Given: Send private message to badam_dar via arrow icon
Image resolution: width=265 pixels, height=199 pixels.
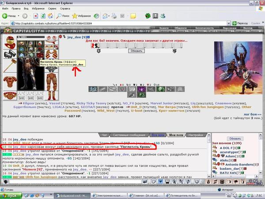Looking at the screenshot, I should point(215,168).
